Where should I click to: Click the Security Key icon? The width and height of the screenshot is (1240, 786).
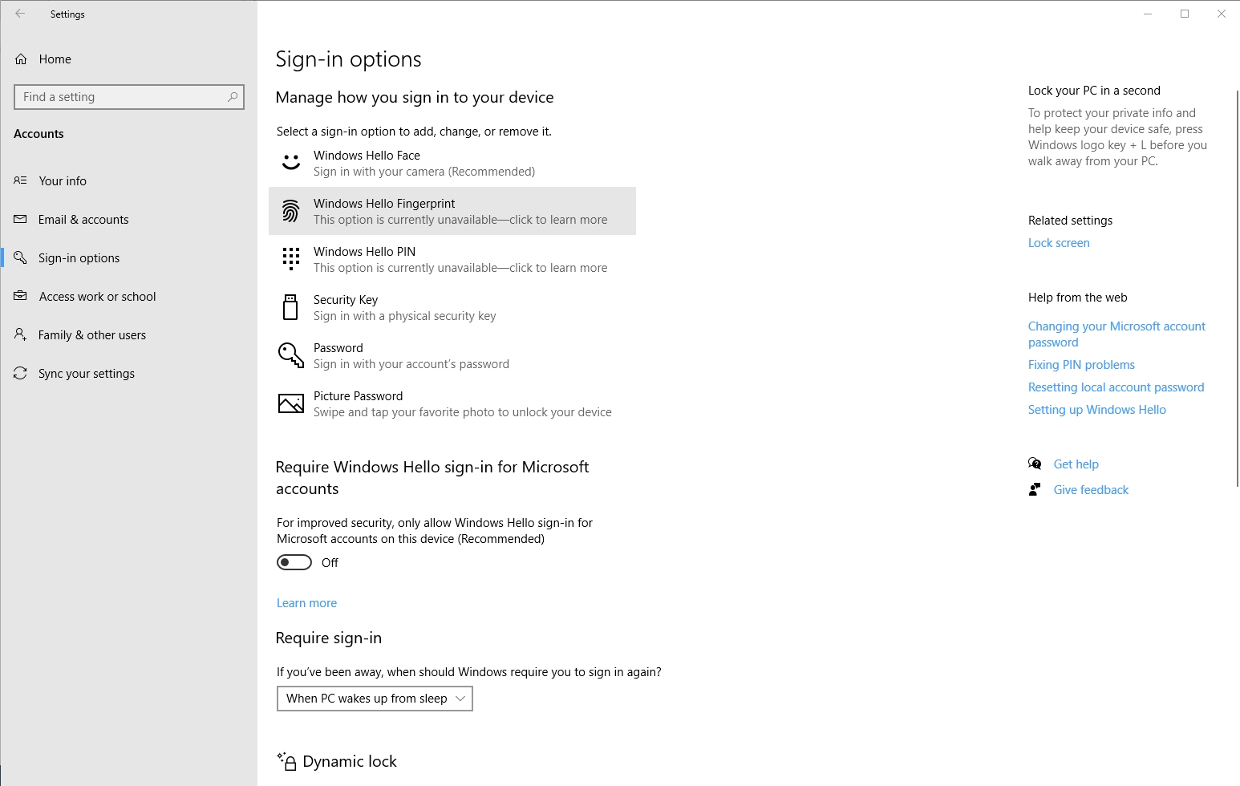click(x=290, y=307)
